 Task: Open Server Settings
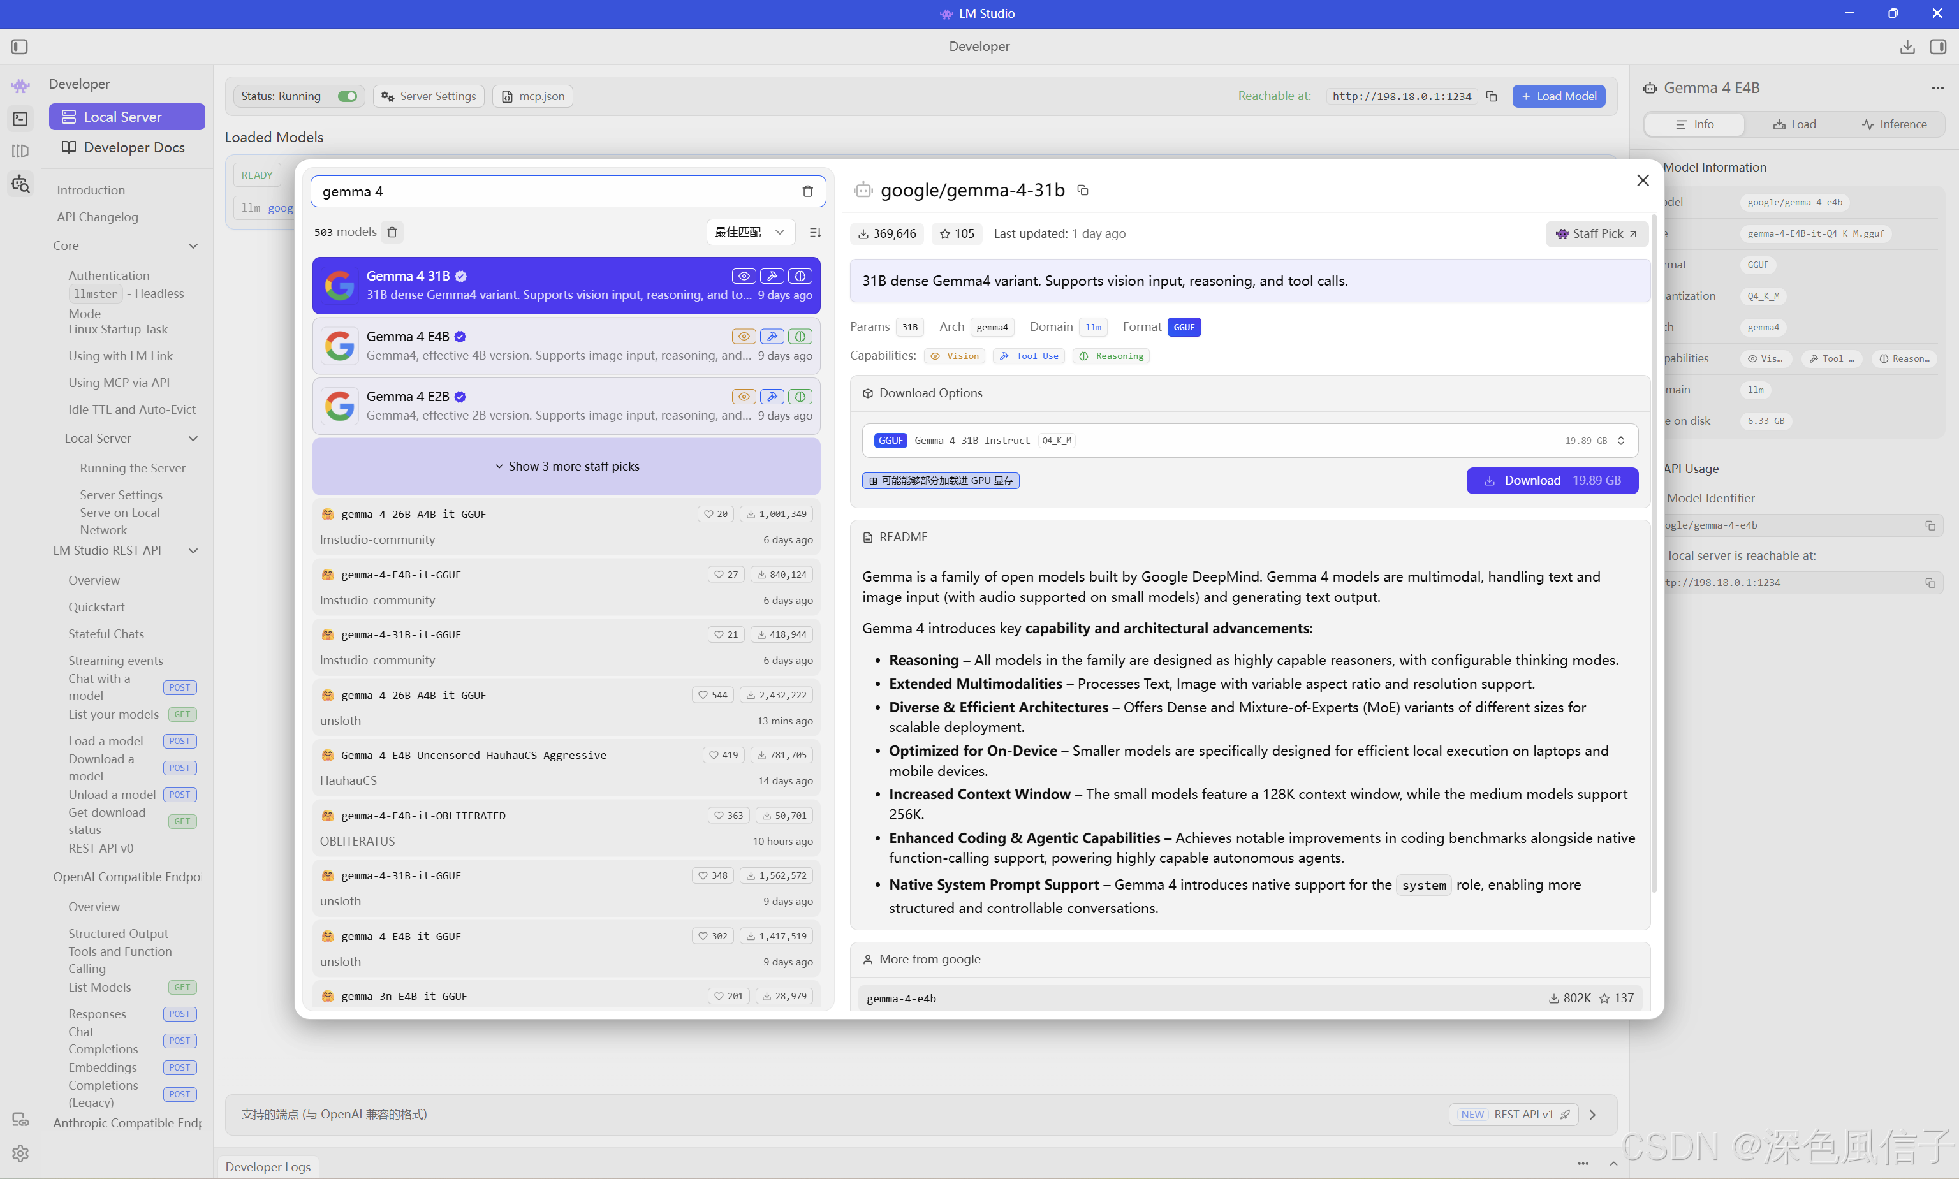[x=429, y=96]
